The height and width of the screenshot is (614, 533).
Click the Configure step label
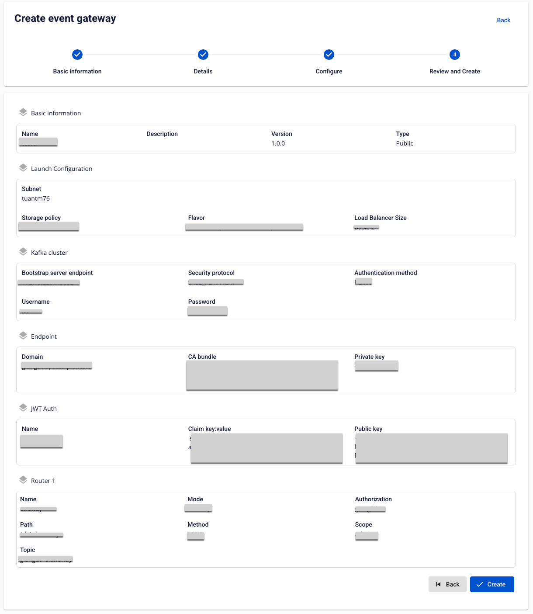click(x=329, y=71)
